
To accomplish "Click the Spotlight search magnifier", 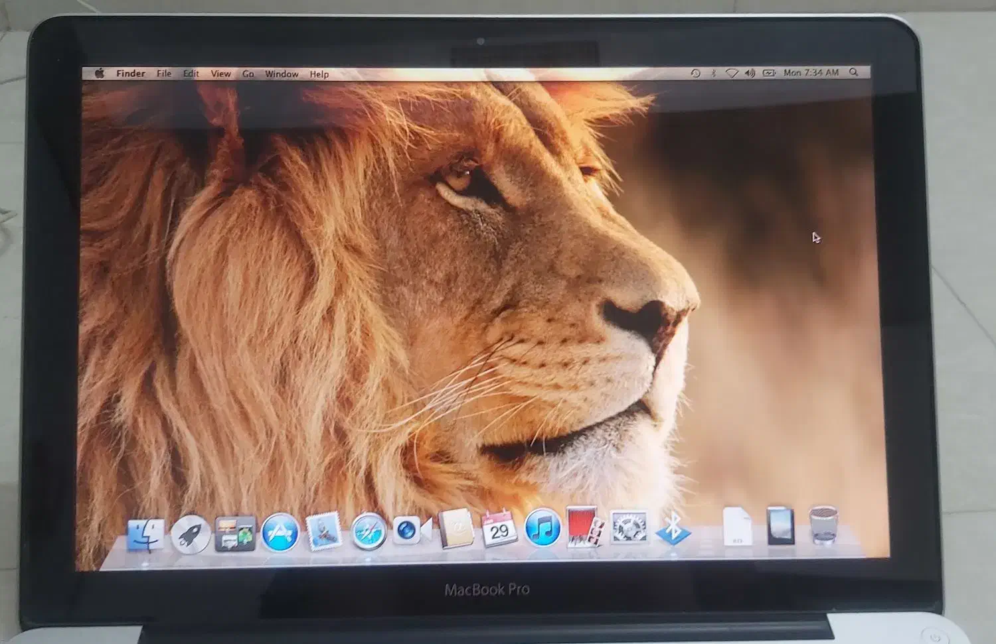I will pos(854,72).
